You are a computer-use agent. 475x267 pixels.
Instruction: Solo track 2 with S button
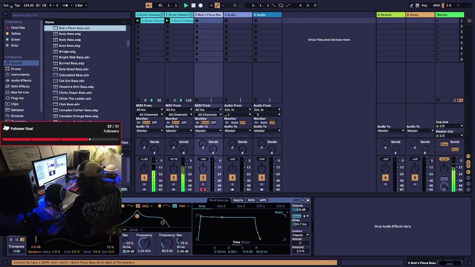pyautogui.click(x=173, y=184)
